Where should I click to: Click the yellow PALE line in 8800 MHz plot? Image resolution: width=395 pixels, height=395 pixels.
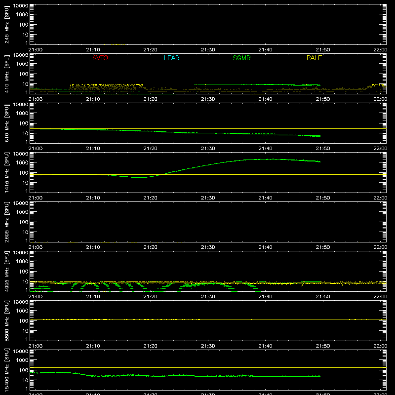tap(208, 319)
